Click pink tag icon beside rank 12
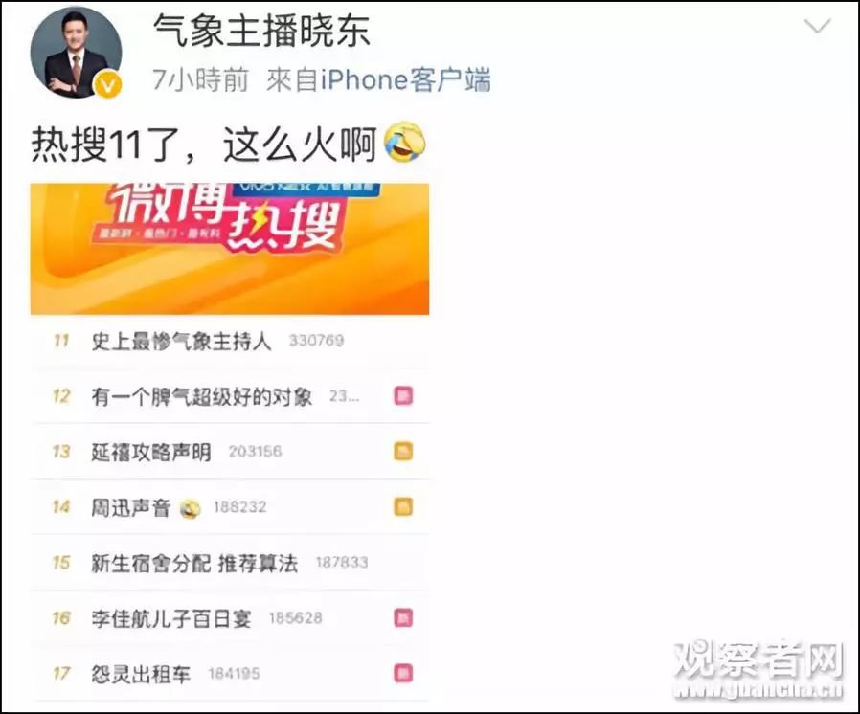Image resolution: width=860 pixels, height=714 pixels. click(x=403, y=395)
